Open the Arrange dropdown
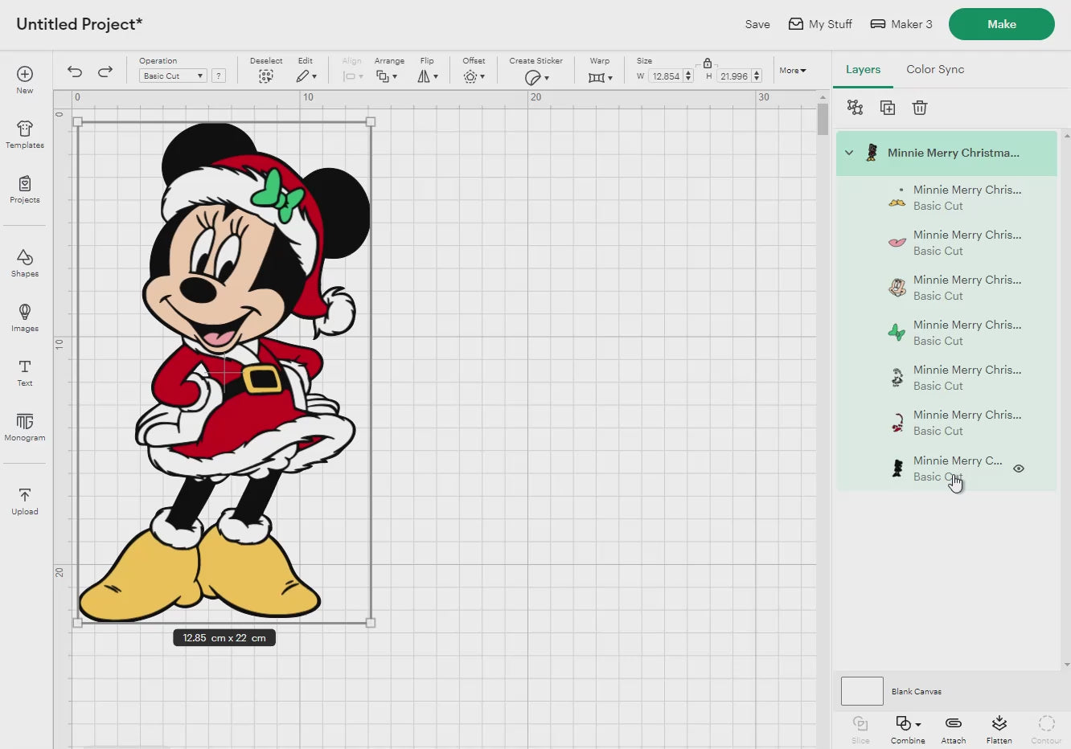The image size is (1071, 749). tap(387, 76)
